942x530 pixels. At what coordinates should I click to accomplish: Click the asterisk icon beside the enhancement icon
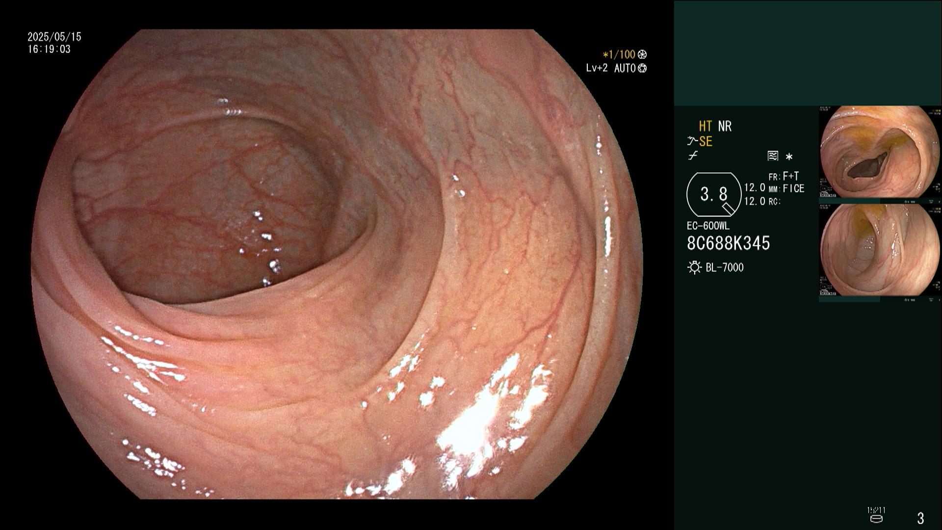pos(789,157)
